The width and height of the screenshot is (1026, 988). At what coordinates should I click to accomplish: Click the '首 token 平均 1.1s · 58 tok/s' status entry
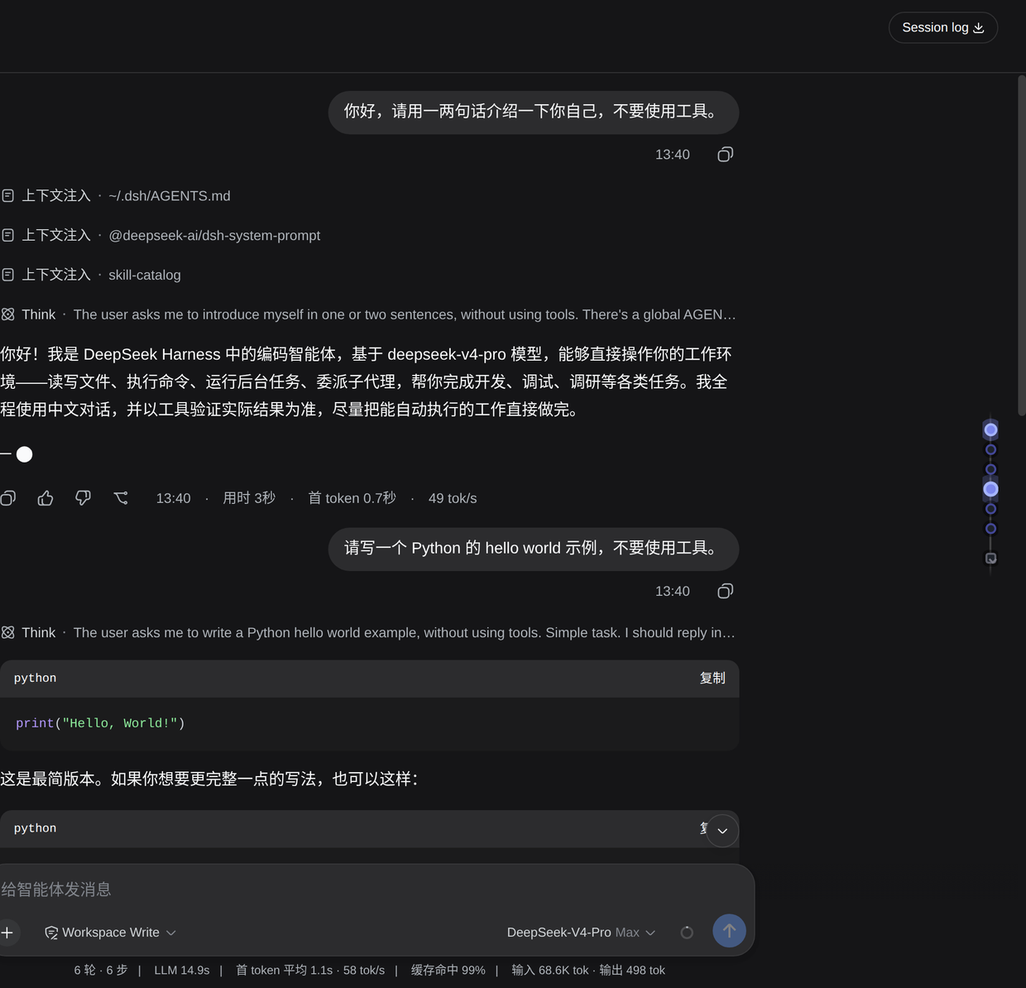point(310,970)
